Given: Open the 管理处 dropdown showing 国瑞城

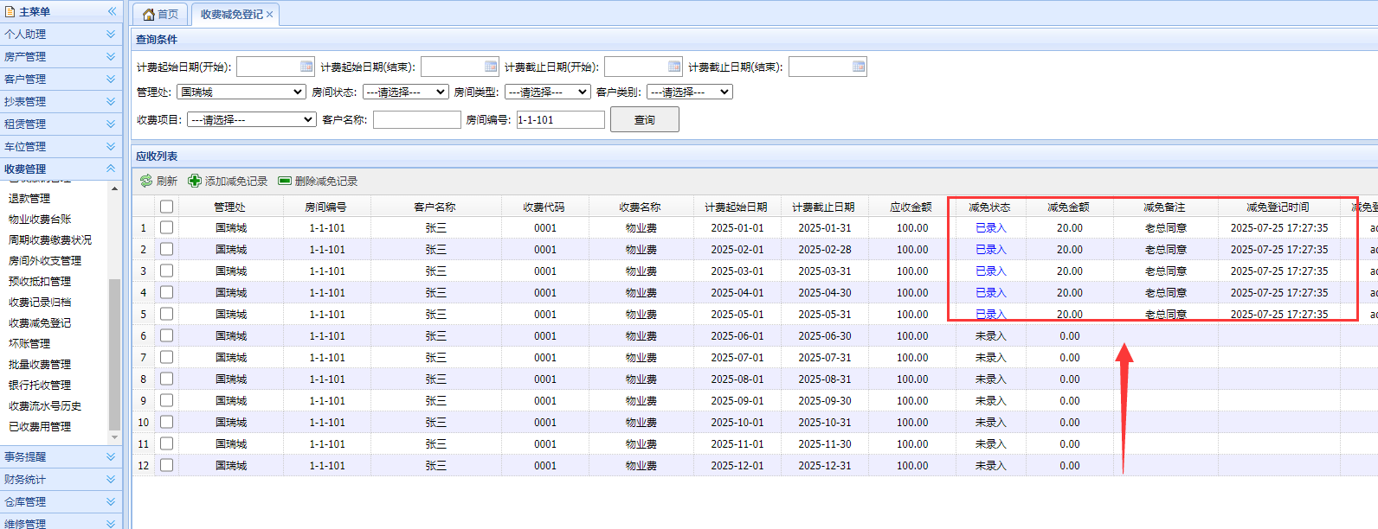Looking at the screenshot, I should 241,92.
